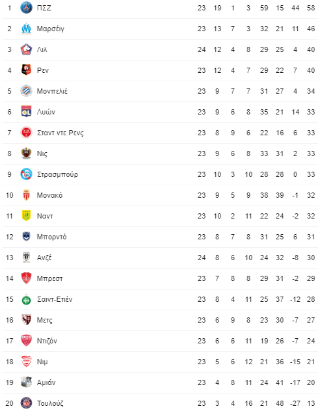This screenshot has width=318, height=413.
Task: Click the Ανζέ team name
Action: [x=44, y=258]
